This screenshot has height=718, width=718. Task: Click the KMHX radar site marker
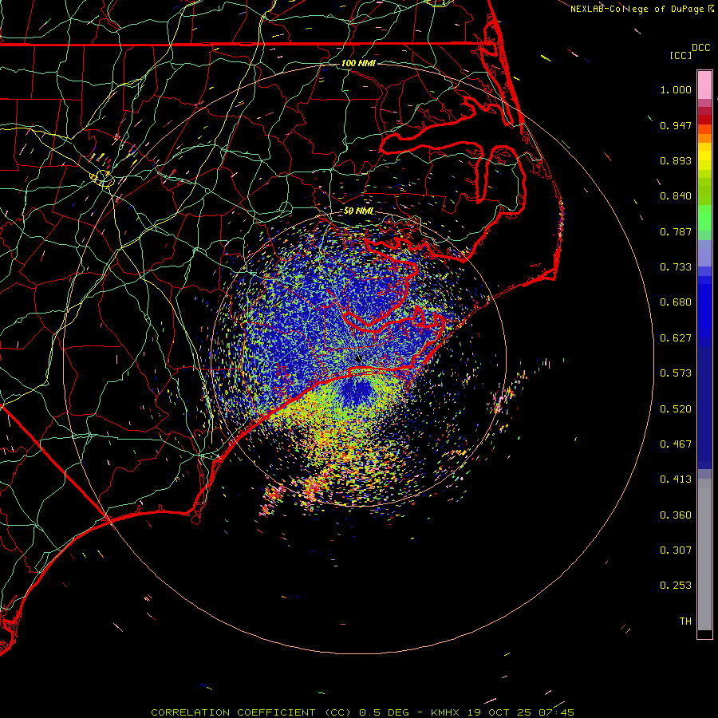(358, 358)
